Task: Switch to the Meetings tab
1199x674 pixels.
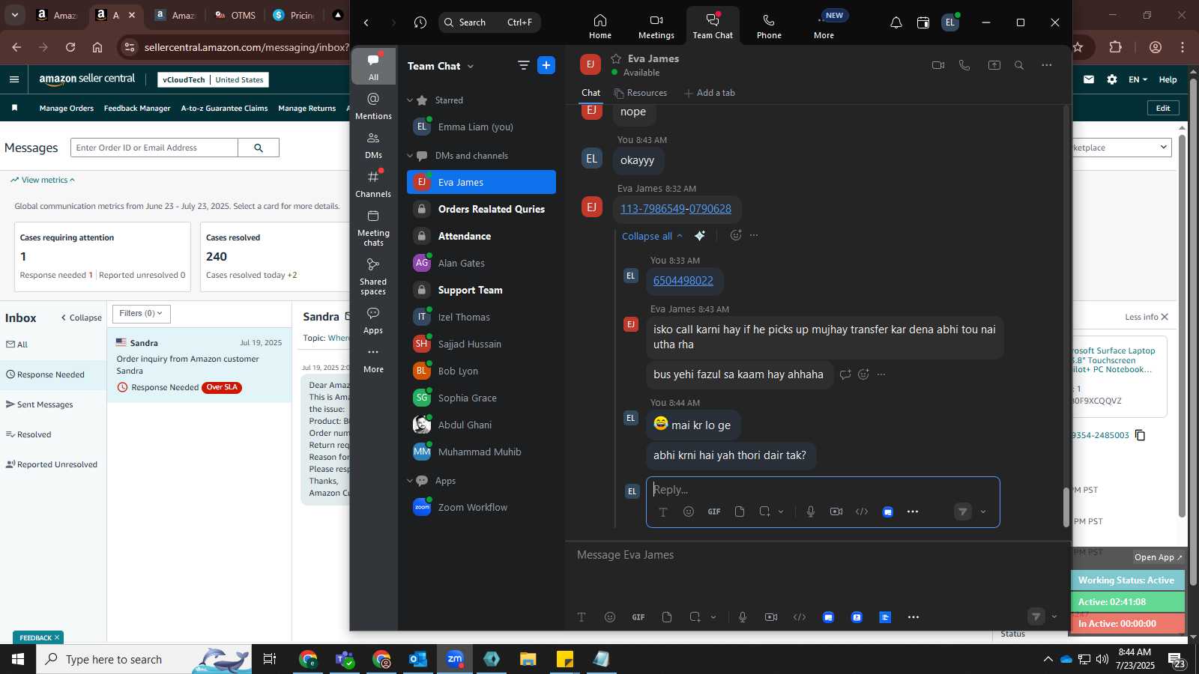Action: pyautogui.click(x=656, y=26)
